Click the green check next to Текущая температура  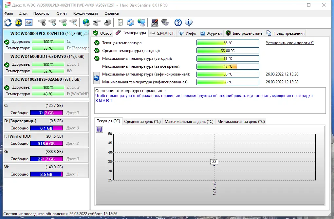click(97, 43)
